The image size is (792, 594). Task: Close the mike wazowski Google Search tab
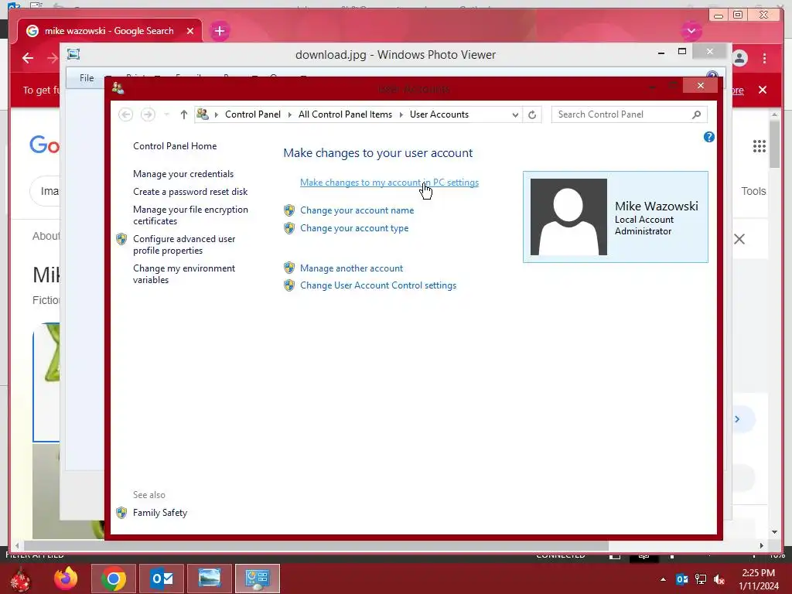[x=190, y=31]
